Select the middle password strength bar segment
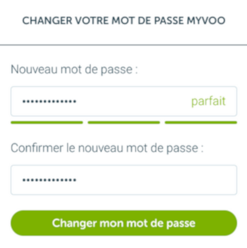 pos(124,122)
